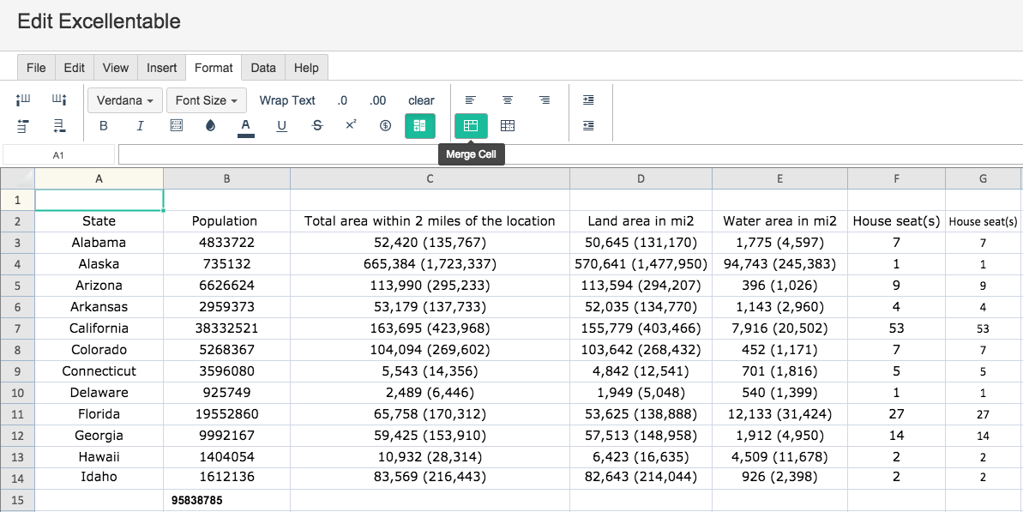Toggle bold formatting

103,126
